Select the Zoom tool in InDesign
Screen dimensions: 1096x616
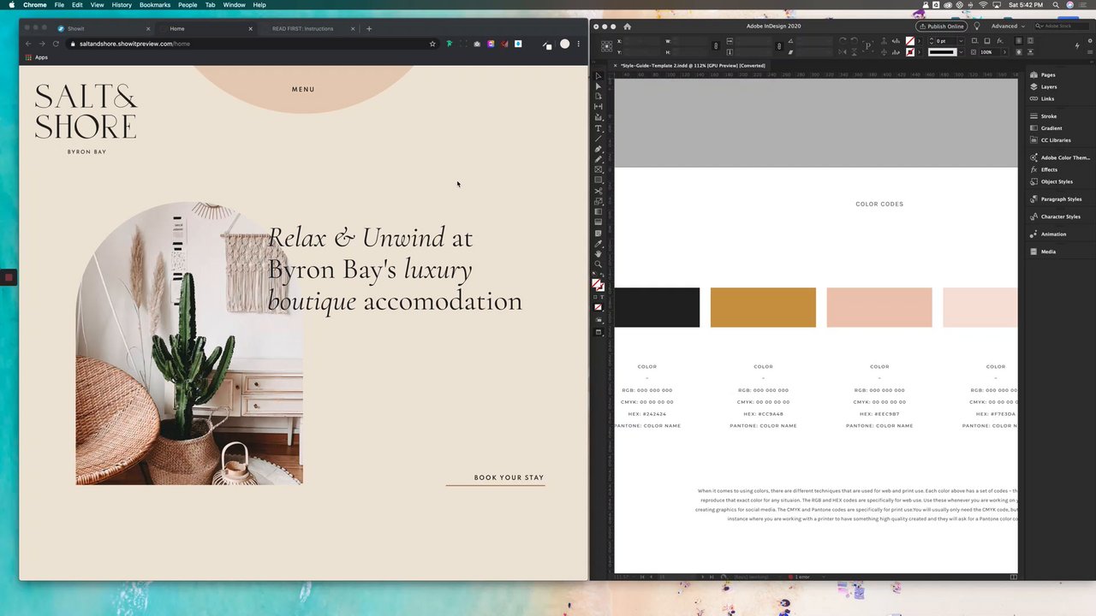pyautogui.click(x=599, y=264)
